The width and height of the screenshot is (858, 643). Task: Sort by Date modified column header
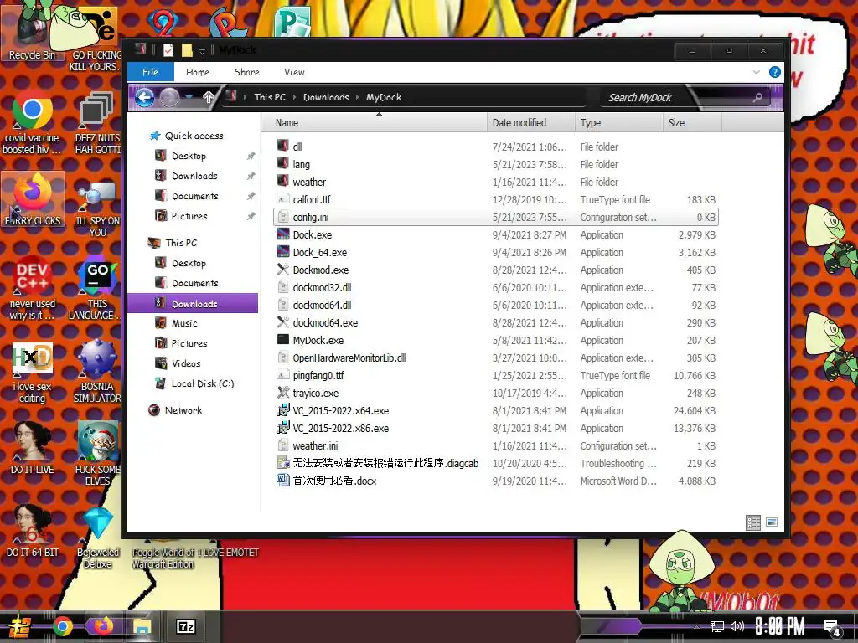[x=530, y=123]
